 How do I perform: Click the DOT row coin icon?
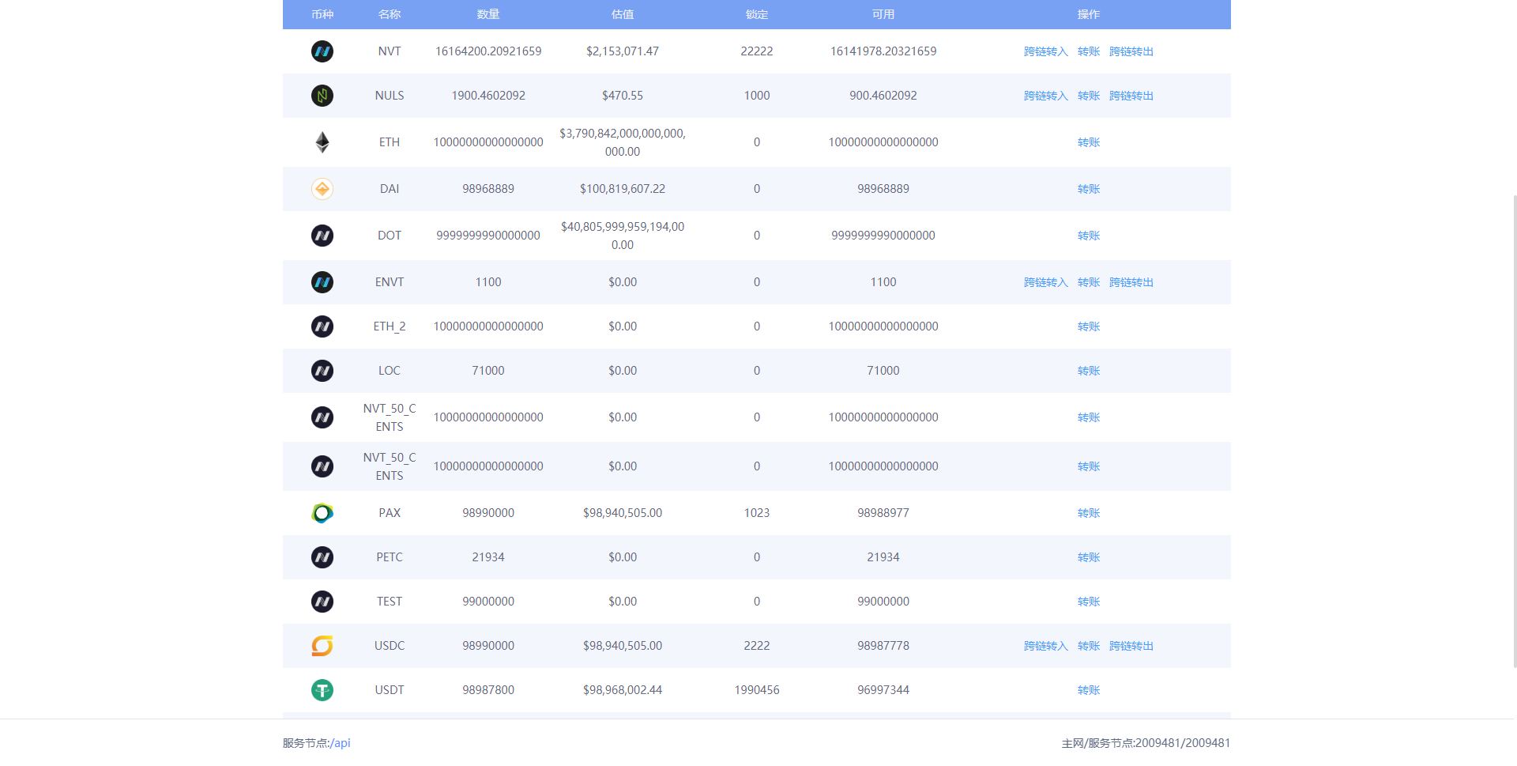(322, 236)
